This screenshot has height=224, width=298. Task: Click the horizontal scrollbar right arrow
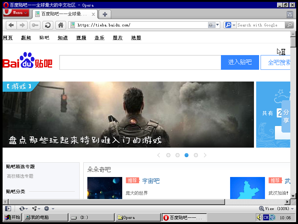287,202
